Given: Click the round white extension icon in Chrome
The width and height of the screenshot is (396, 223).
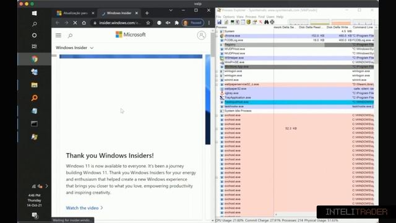Looking at the screenshot, I should coord(159,23).
